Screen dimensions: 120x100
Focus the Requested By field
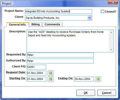pos(60,55)
